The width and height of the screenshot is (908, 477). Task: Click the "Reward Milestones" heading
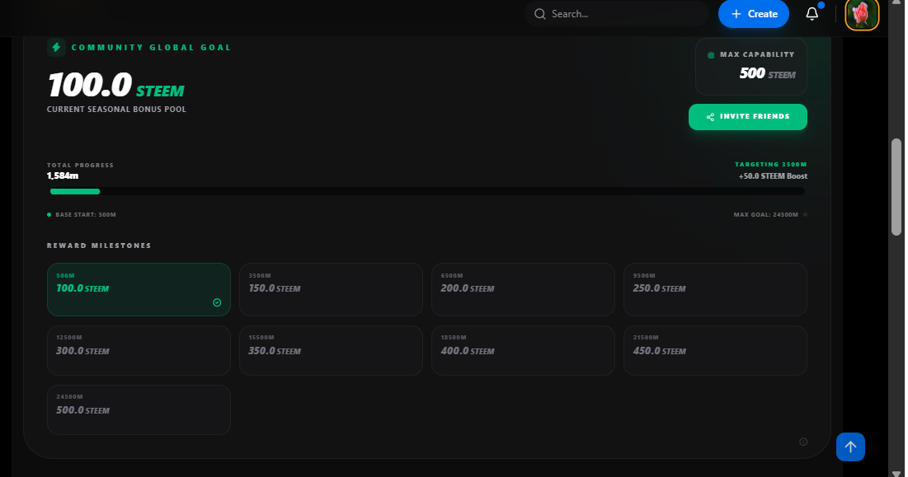(x=99, y=246)
